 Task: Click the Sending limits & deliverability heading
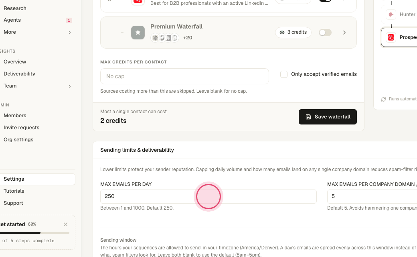click(137, 150)
